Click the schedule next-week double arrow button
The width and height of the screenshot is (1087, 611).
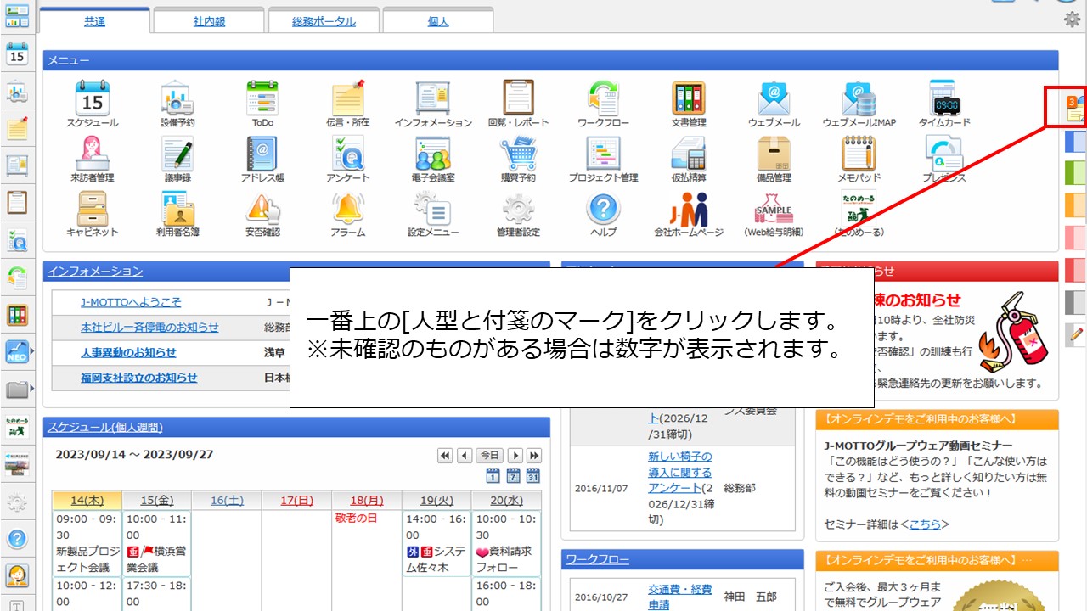tap(533, 456)
